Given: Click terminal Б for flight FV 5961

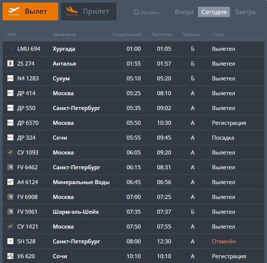Looking at the screenshot, I should pyautogui.click(x=192, y=212).
